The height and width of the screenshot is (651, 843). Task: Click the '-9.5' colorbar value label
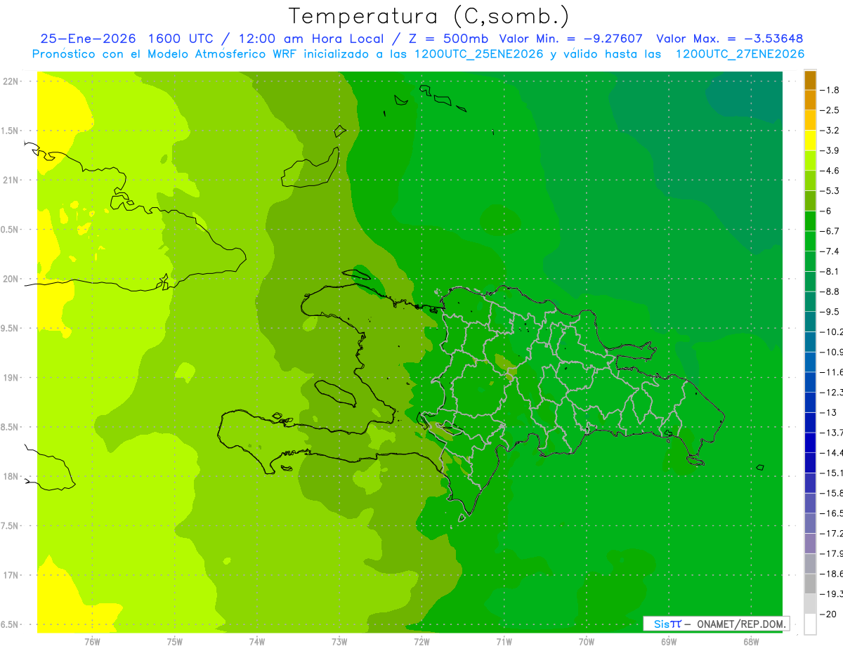click(831, 311)
